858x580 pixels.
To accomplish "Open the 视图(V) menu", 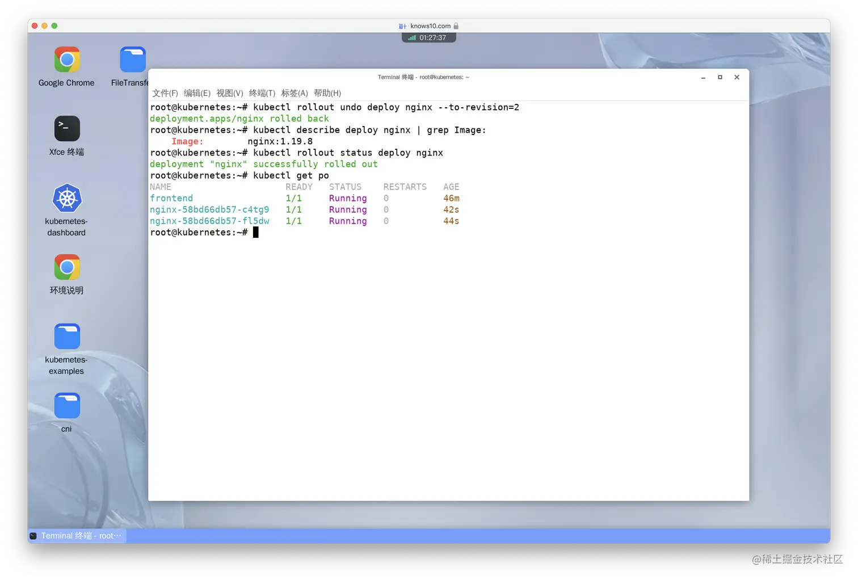I will point(229,93).
